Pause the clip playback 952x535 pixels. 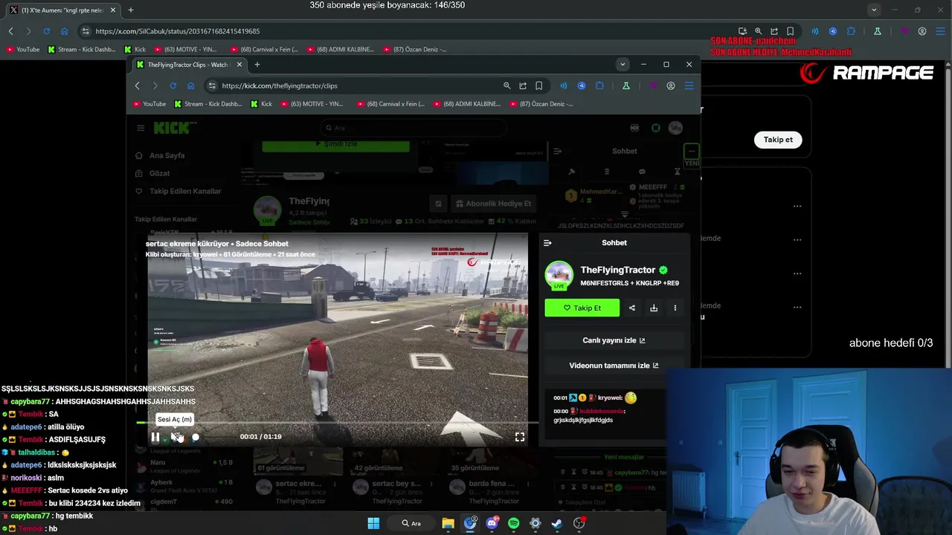pyautogui.click(x=155, y=437)
